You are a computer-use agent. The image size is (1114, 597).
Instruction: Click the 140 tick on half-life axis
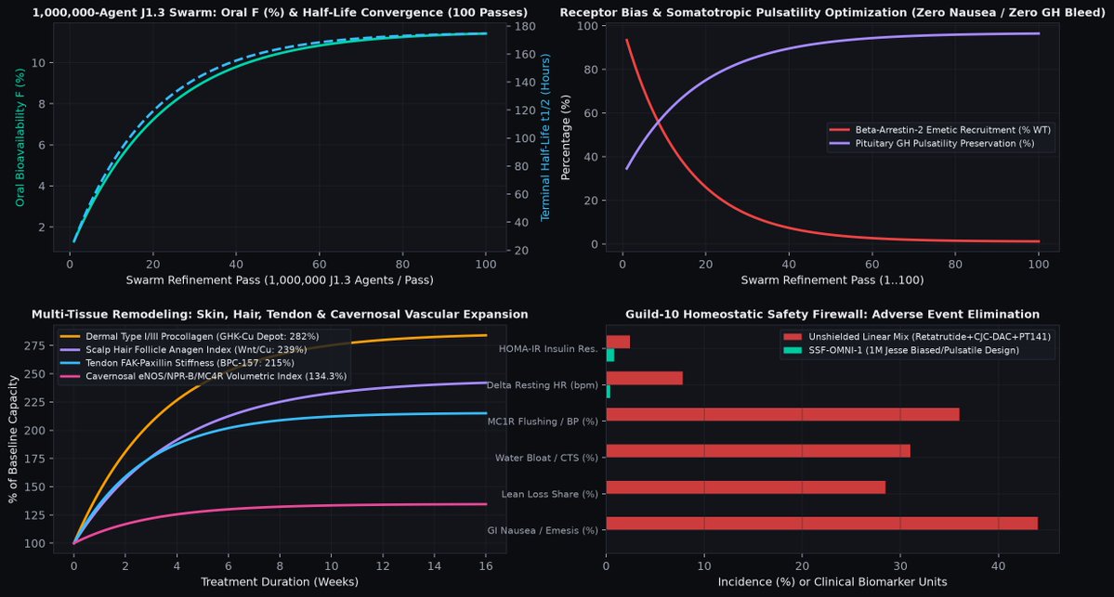click(x=525, y=83)
